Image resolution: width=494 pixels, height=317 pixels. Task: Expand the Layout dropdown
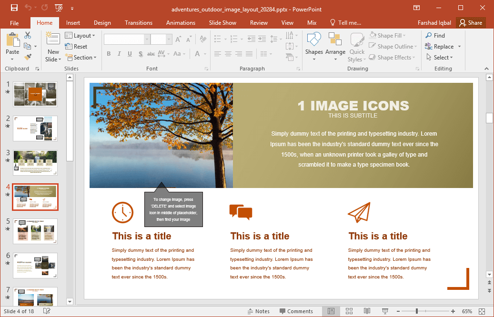(80, 36)
